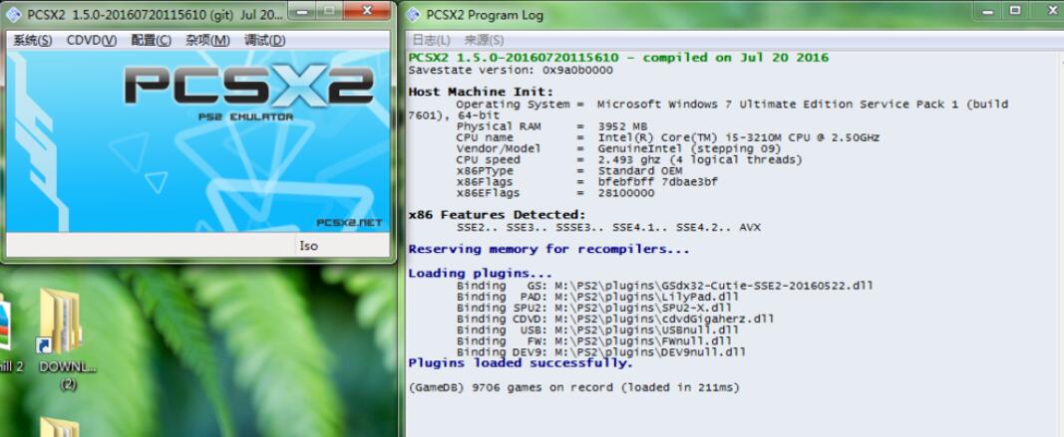Click the SPU2 SPU2-X.dll binding line
Image resolution: width=1064 pixels, height=437 pixels.
tap(593, 308)
